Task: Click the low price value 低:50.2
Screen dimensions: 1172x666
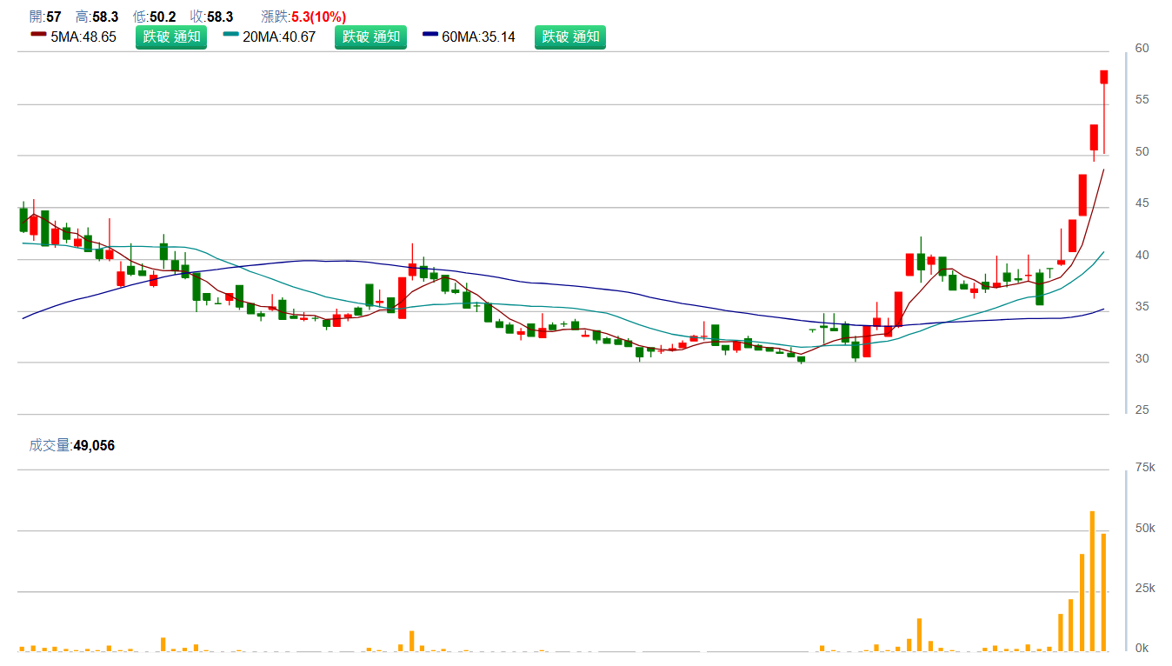Action: pyautogui.click(x=154, y=17)
